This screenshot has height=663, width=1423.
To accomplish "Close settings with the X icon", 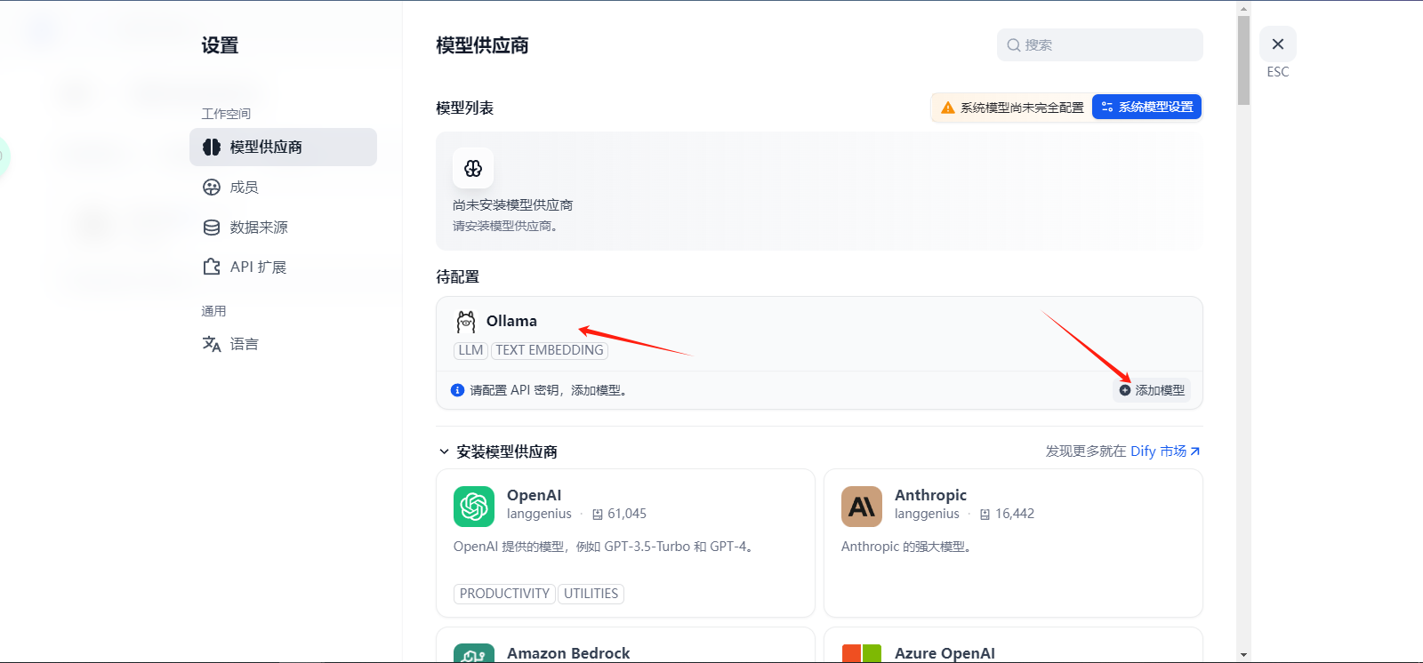I will click(1277, 44).
